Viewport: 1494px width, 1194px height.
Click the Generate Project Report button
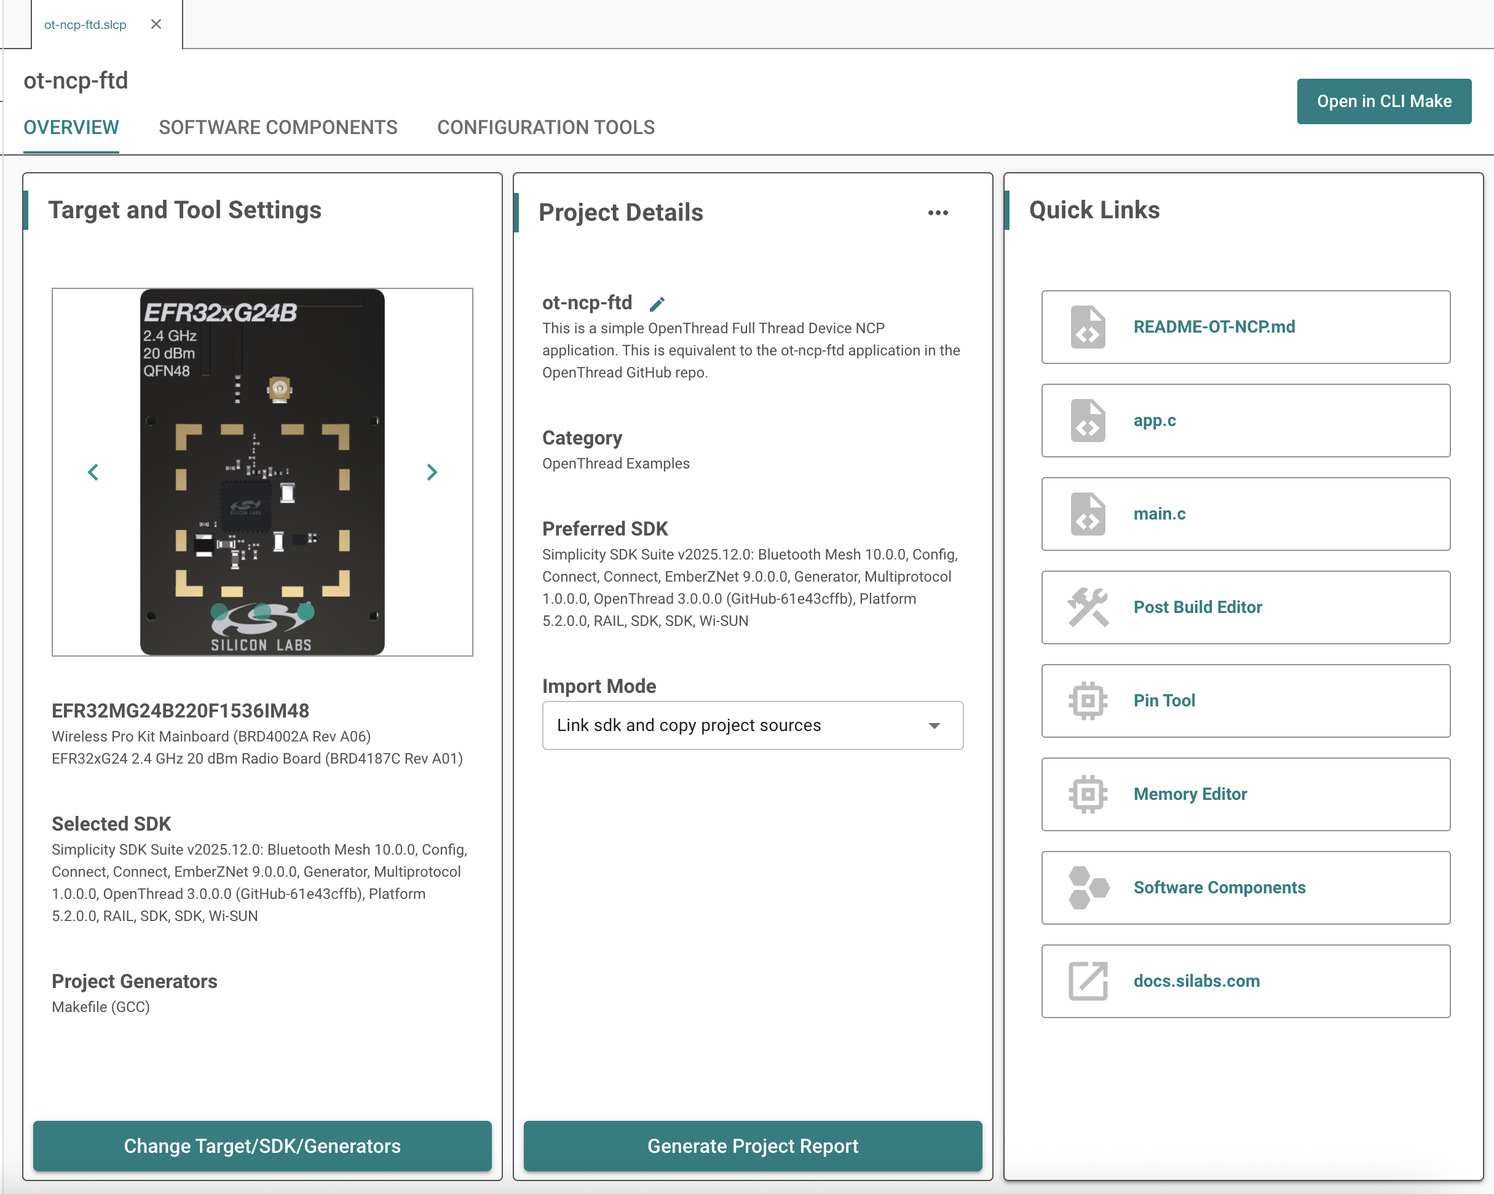coord(753,1145)
